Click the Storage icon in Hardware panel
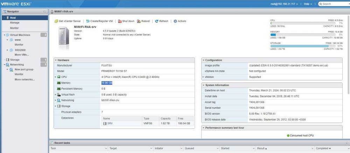Image resolution: width=350 pixels, height=153 pixels. (x=59, y=106)
